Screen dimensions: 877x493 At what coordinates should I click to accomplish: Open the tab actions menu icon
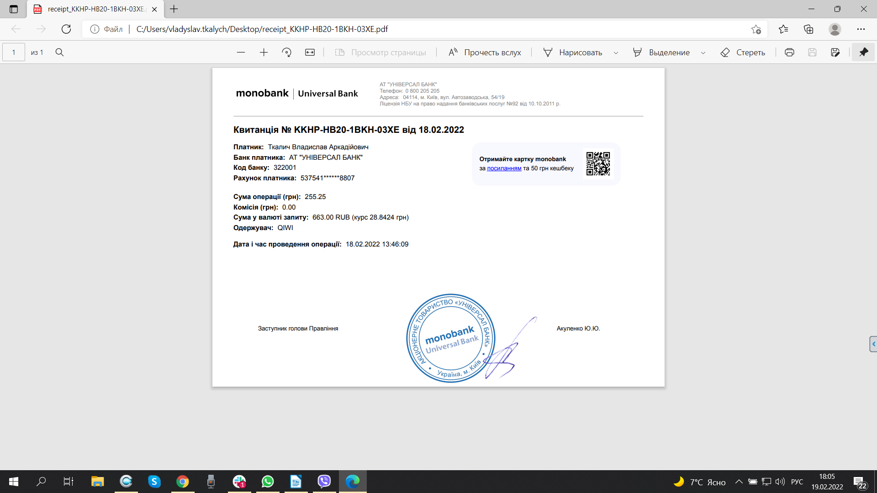(x=13, y=9)
